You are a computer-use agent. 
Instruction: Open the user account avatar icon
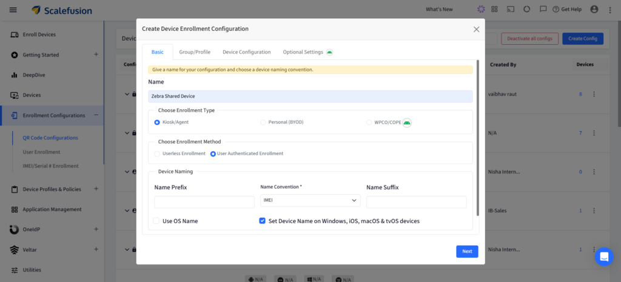coord(594,9)
